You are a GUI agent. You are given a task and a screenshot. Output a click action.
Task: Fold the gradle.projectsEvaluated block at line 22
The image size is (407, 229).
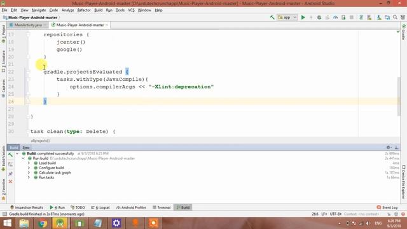tap(28, 72)
